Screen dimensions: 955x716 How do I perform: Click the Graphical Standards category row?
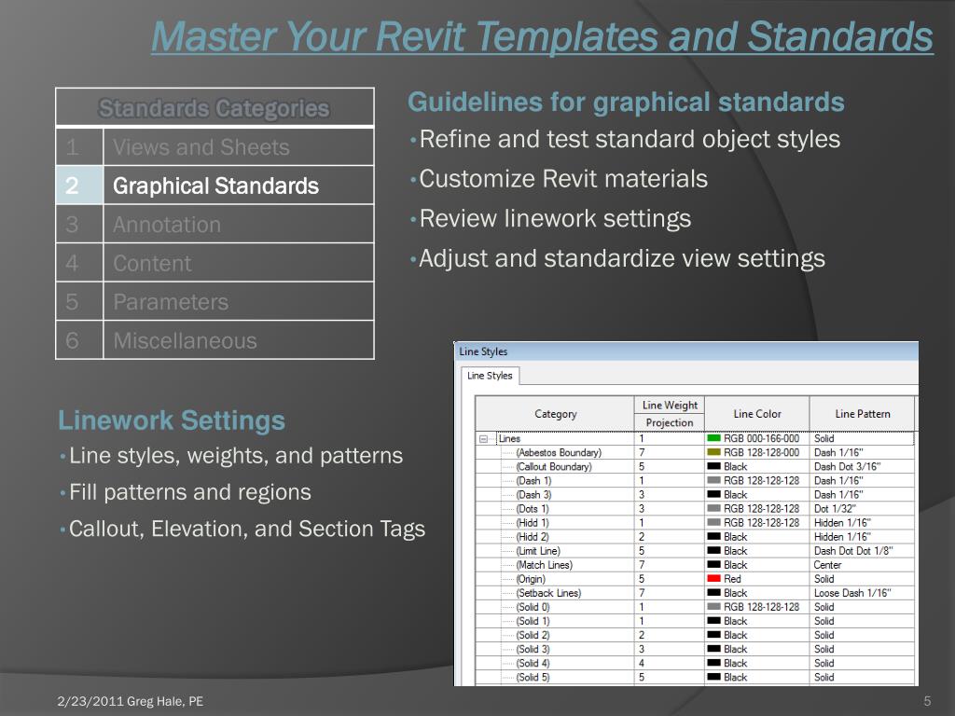tap(215, 186)
